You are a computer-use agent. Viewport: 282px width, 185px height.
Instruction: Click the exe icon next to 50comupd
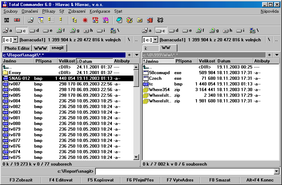(x=146, y=73)
